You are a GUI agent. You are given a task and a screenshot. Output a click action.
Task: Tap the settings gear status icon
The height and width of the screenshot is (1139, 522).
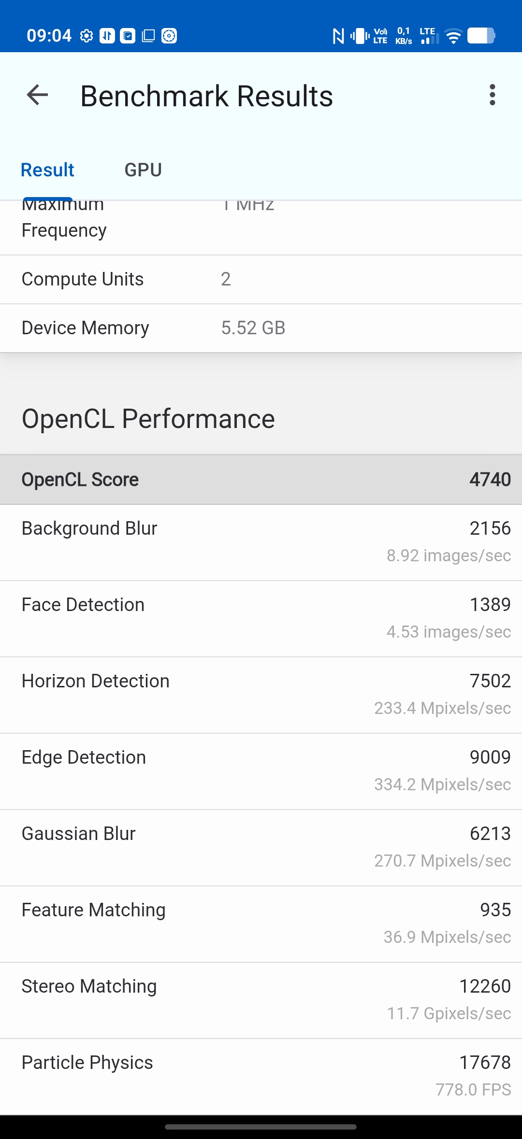[x=87, y=36]
